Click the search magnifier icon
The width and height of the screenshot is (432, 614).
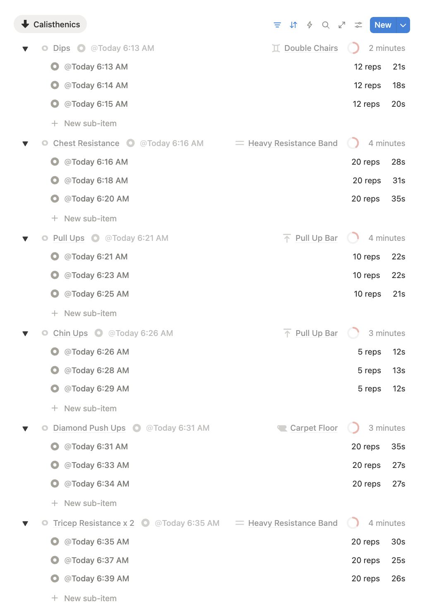(326, 25)
